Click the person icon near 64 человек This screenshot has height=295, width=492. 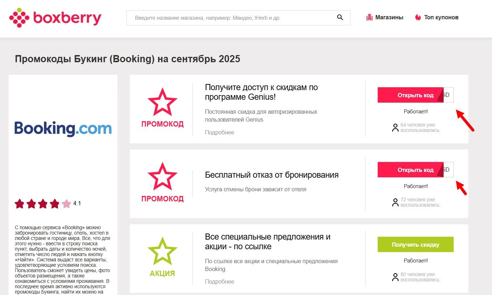[x=396, y=128]
